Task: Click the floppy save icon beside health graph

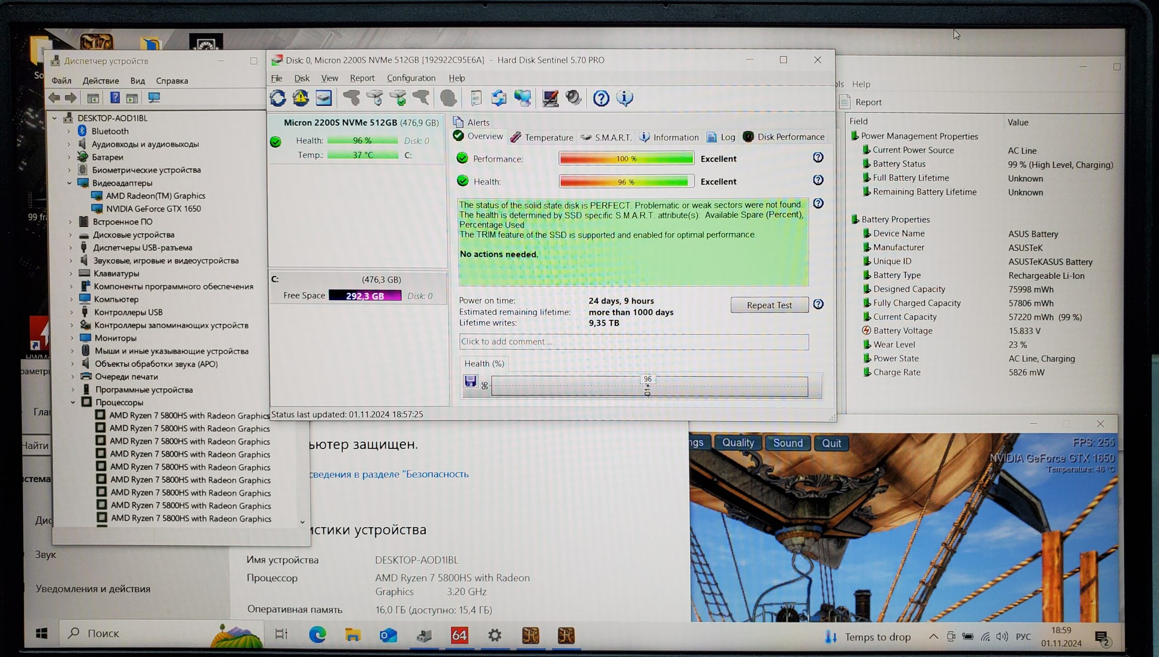Action: 470,381
